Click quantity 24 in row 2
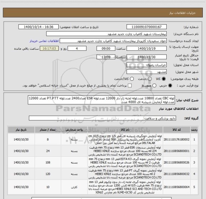Screen dimensions: 206x199 48,151
